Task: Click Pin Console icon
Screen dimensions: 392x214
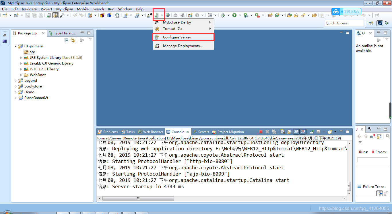Action: (312, 132)
